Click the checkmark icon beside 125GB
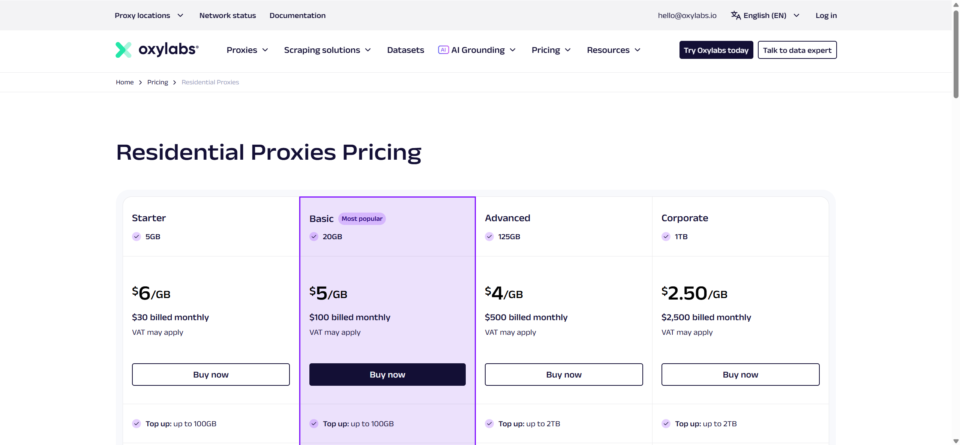960x445 pixels. click(x=489, y=237)
